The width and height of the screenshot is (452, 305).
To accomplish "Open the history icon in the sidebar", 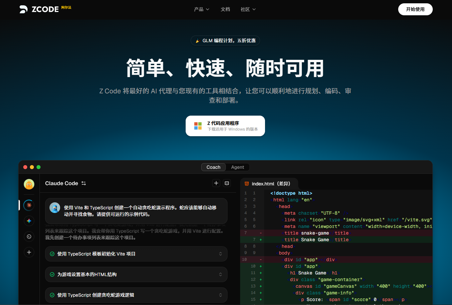I will [x=29, y=237].
